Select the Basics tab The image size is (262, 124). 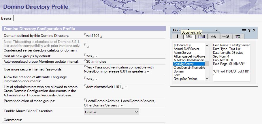point(6,18)
